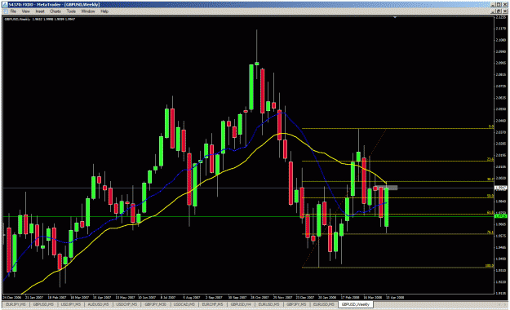The height and width of the screenshot is (310, 510).
Task: Click the MetaTrader application icon in title bar
Action: tap(5, 4)
